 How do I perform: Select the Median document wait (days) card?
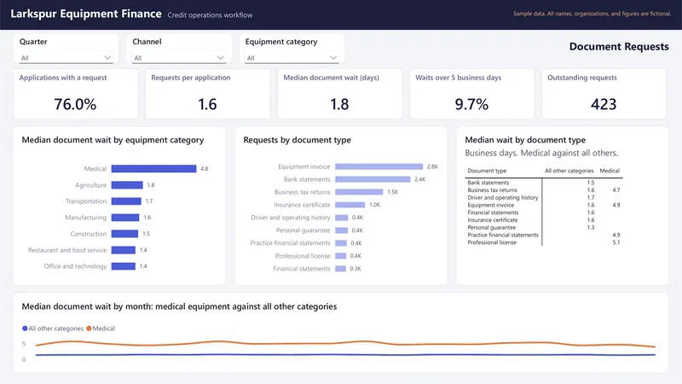[x=339, y=94]
